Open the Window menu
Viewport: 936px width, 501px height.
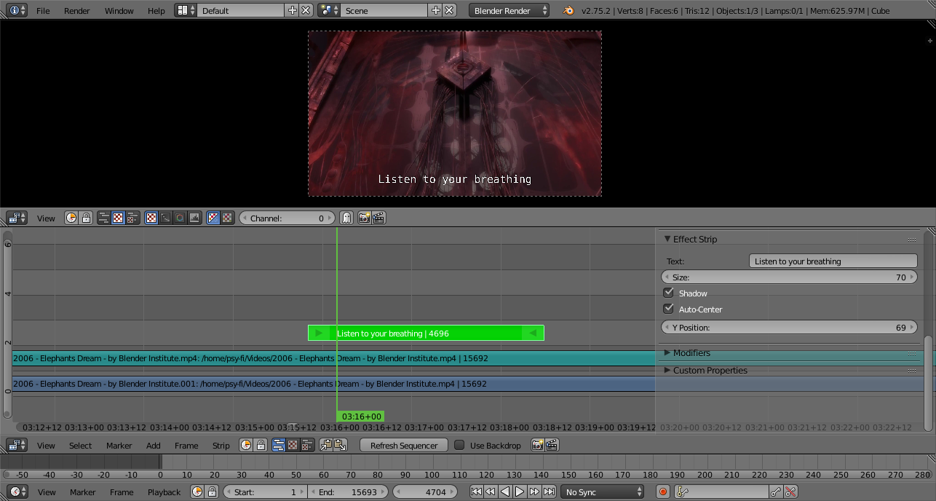coord(119,11)
